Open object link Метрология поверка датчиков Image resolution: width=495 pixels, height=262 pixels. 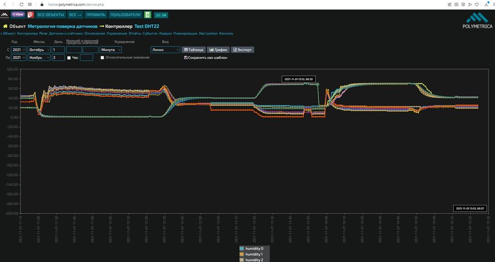pyautogui.click(x=62, y=26)
